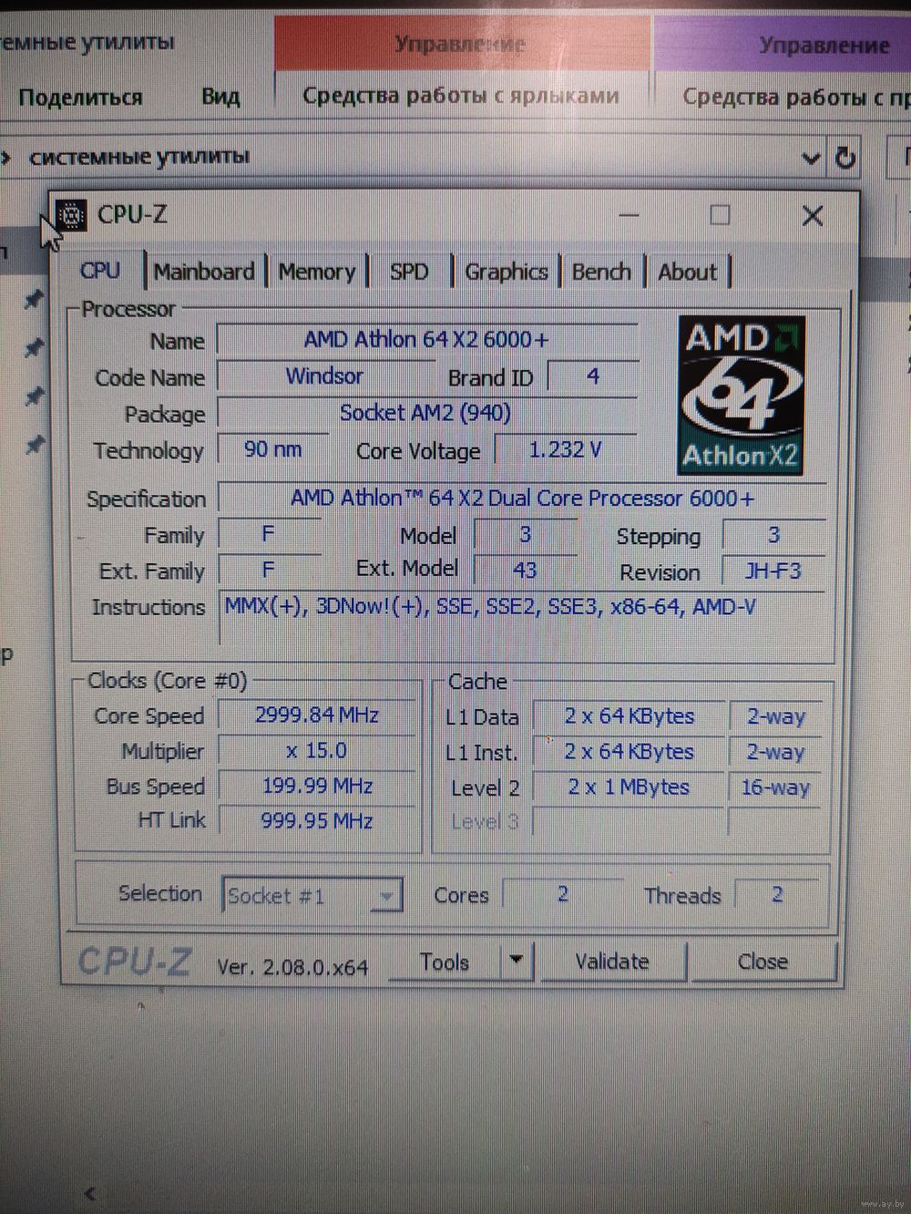Click the Threads count value

point(777,895)
